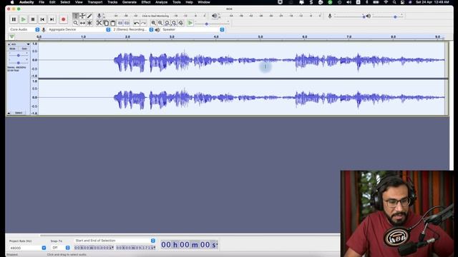Image resolution: width=458 pixels, height=257 pixels.
Task: Click the playback meter speaker icon
Action: [x=215, y=16]
